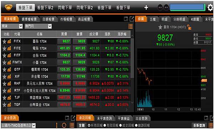Sort by 成交價 column header

93,34
